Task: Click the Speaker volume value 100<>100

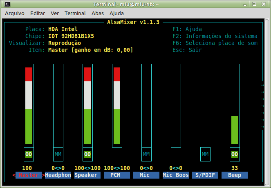Action: pyautogui.click(x=87, y=168)
